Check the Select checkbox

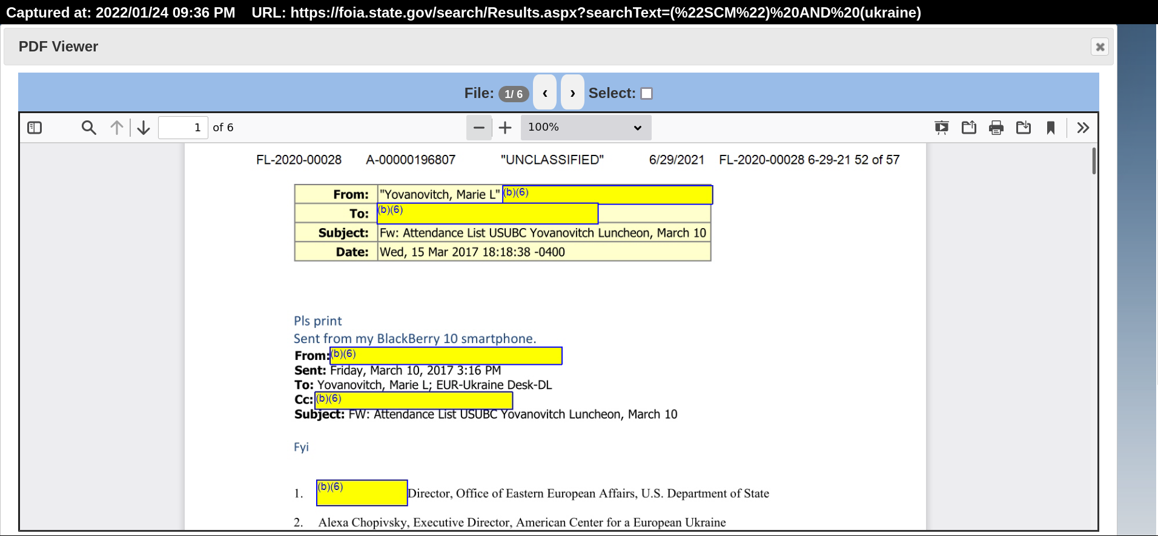647,93
